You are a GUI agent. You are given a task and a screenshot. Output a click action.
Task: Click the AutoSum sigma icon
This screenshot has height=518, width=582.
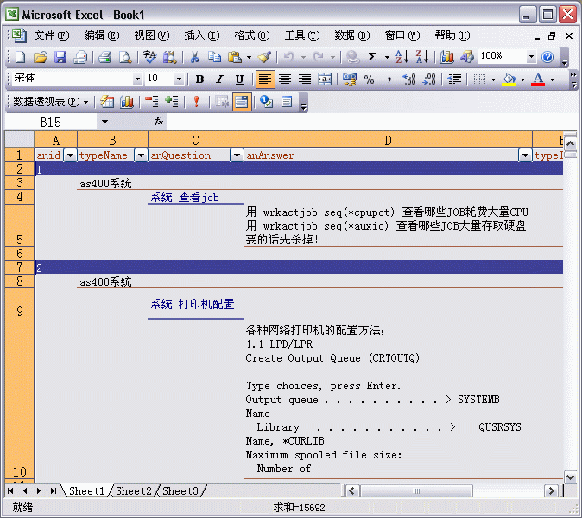coord(372,57)
